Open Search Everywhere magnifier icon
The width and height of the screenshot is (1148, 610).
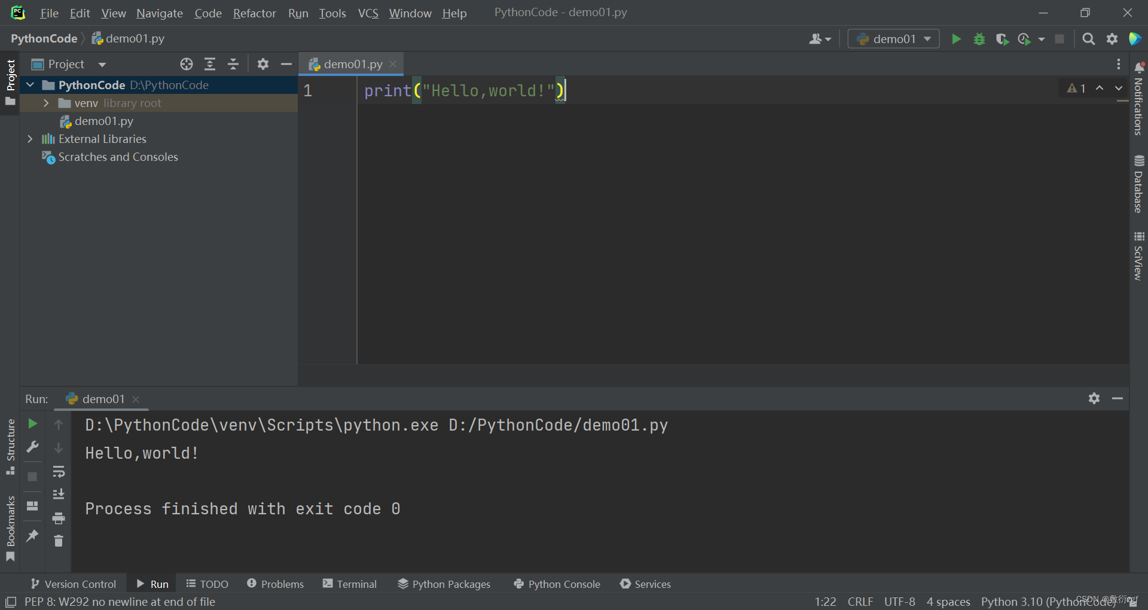click(1089, 39)
